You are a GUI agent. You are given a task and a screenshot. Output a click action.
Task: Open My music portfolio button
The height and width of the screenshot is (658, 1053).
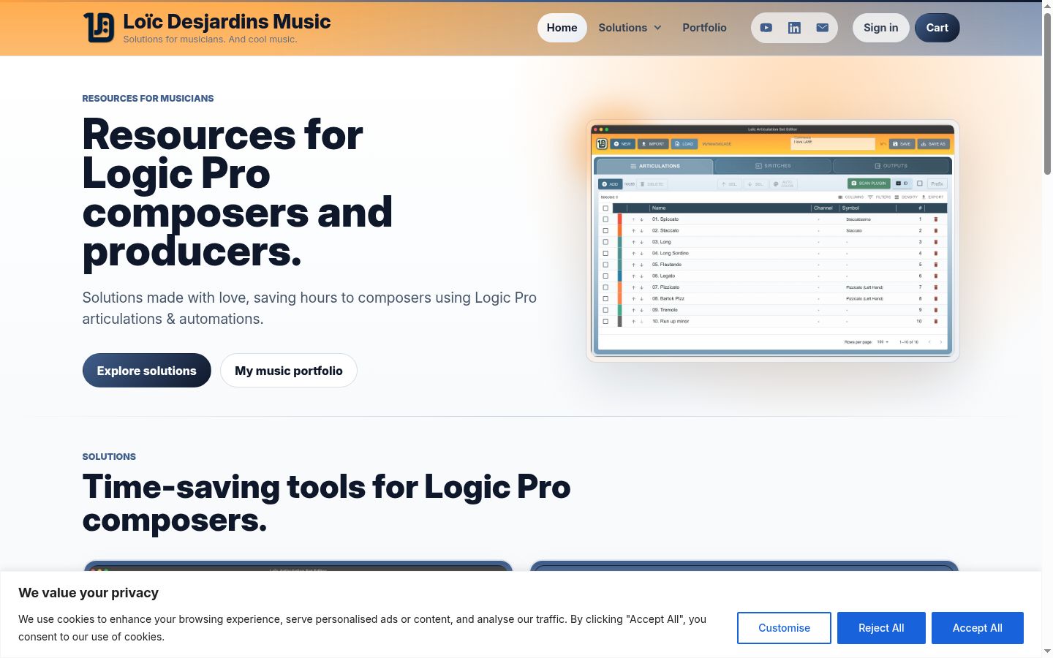pyautogui.click(x=289, y=371)
